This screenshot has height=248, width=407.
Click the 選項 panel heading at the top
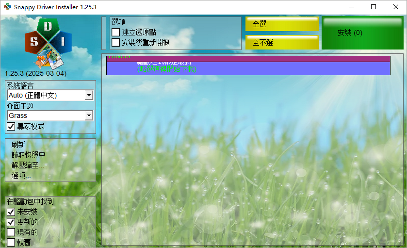click(x=118, y=22)
